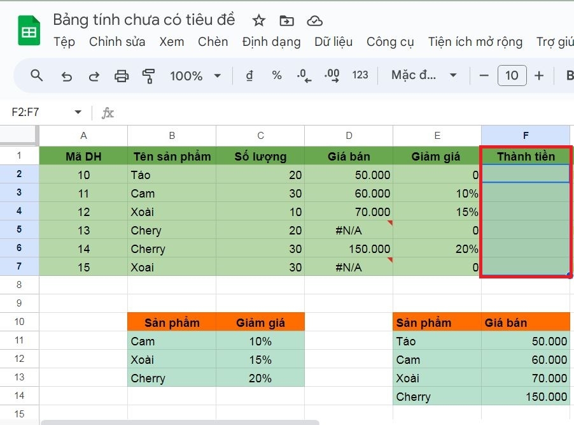The width and height of the screenshot is (574, 425).
Task: Open the 100% zoom dropdown
Action: (195, 76)
